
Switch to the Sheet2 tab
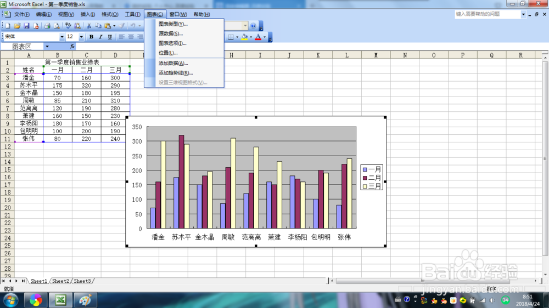pos(60,281)
